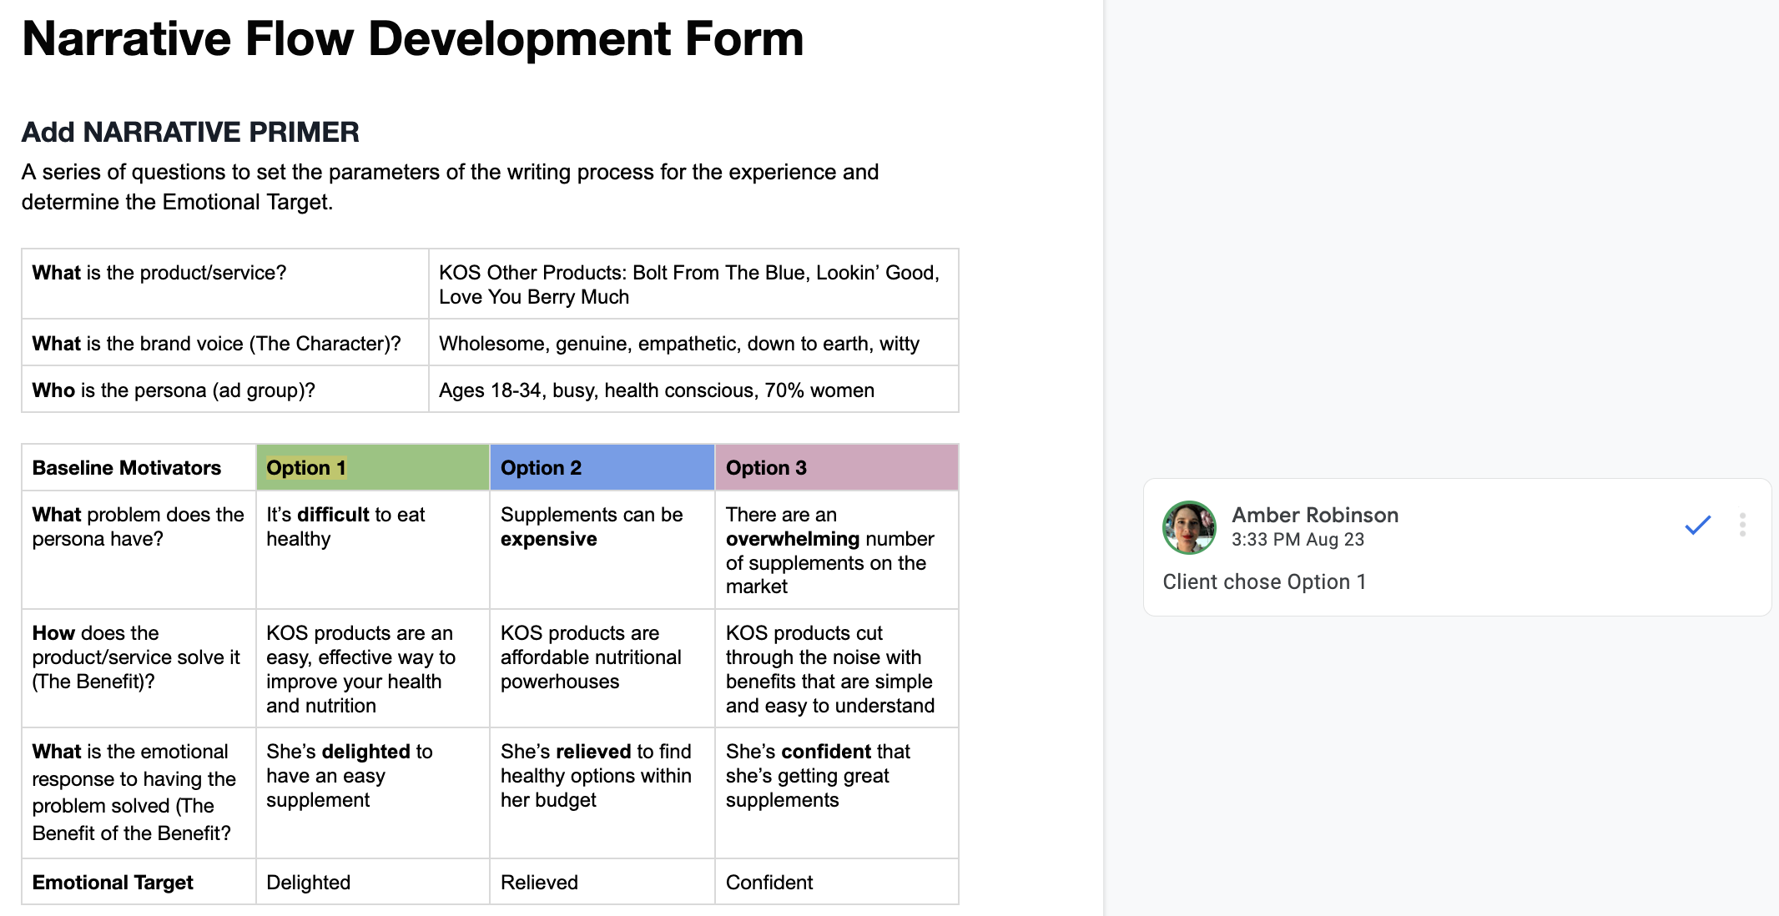Click Amber Robinson's avatar photo
1779x916 pixels.
pos(1189,527)
